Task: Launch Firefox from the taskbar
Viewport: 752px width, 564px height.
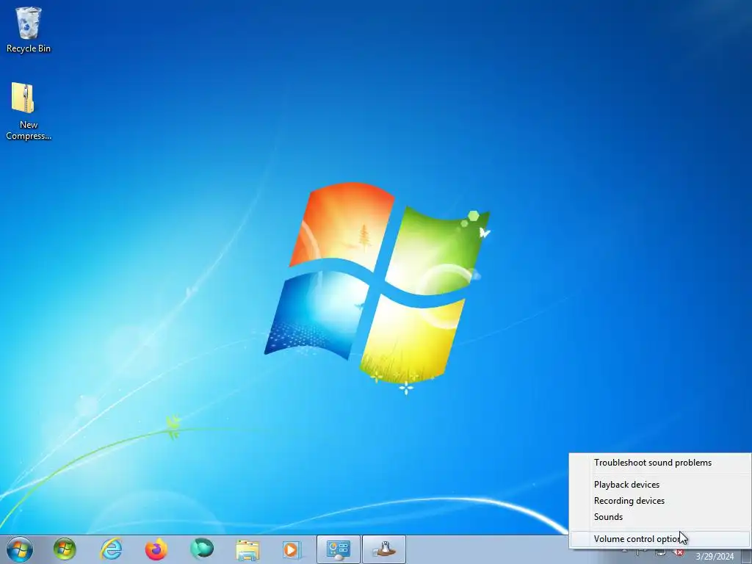Action: tap(156, 549)
